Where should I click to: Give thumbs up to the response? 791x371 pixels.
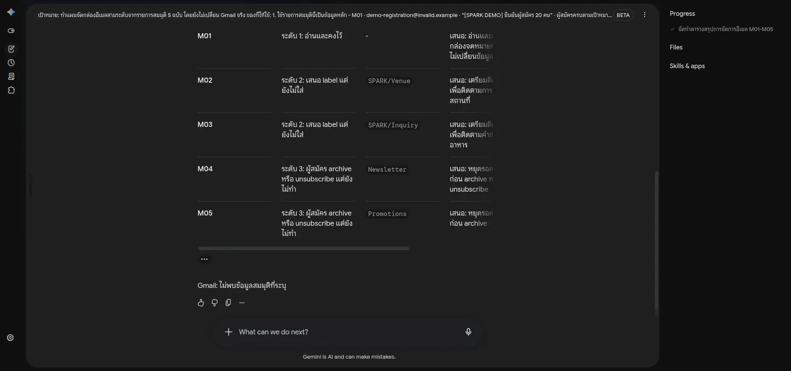click(x=201, y=303)
